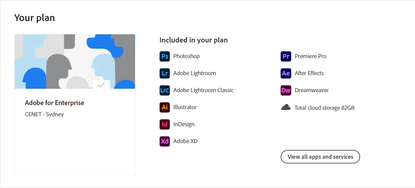Click the Adobe Lightroom label
The height and width of the screenshot is (188, 415).
pos(195,73)
